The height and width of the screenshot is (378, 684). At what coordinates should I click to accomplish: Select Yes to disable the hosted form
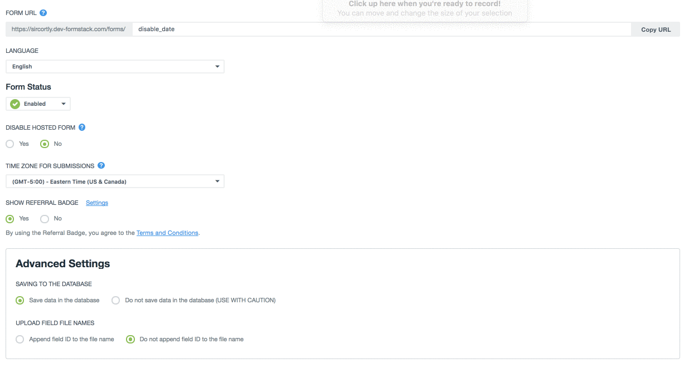[9, 144]
